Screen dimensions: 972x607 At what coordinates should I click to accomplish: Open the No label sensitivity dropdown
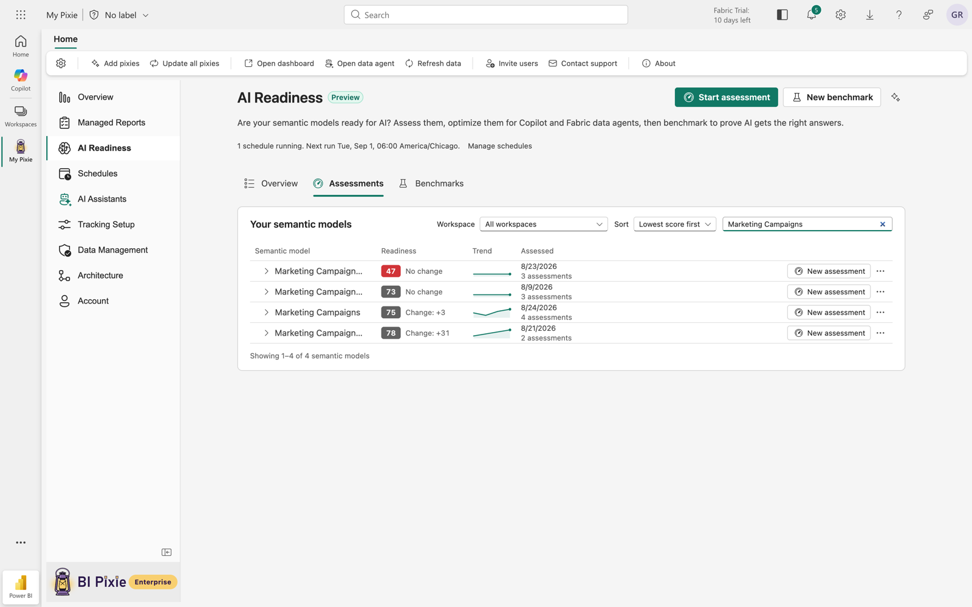pos(119,15)
